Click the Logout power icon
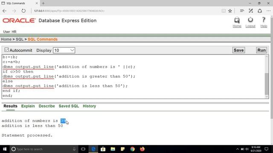 [x=250, y=20]
